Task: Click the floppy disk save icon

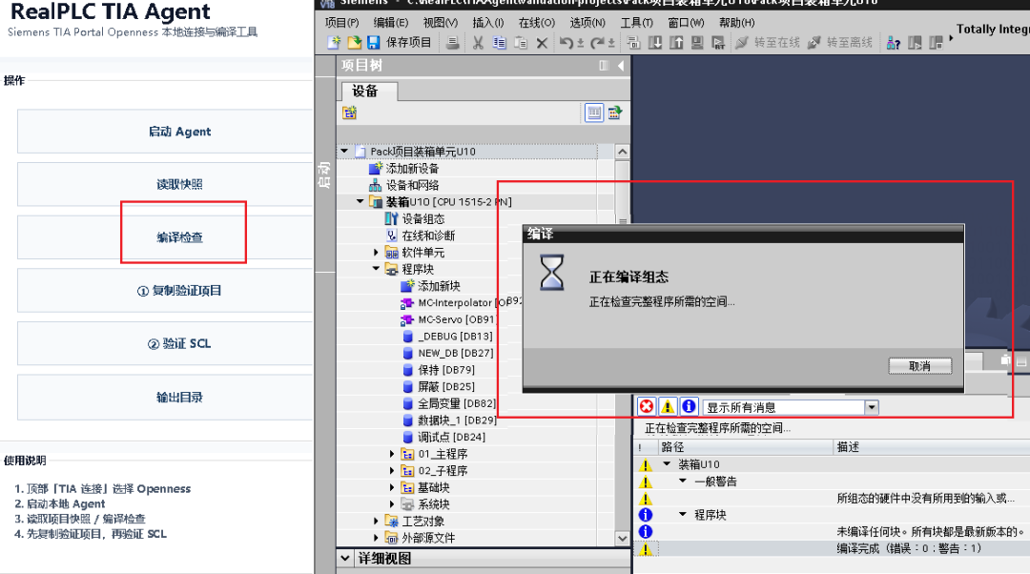Action: tap(373, 43)
